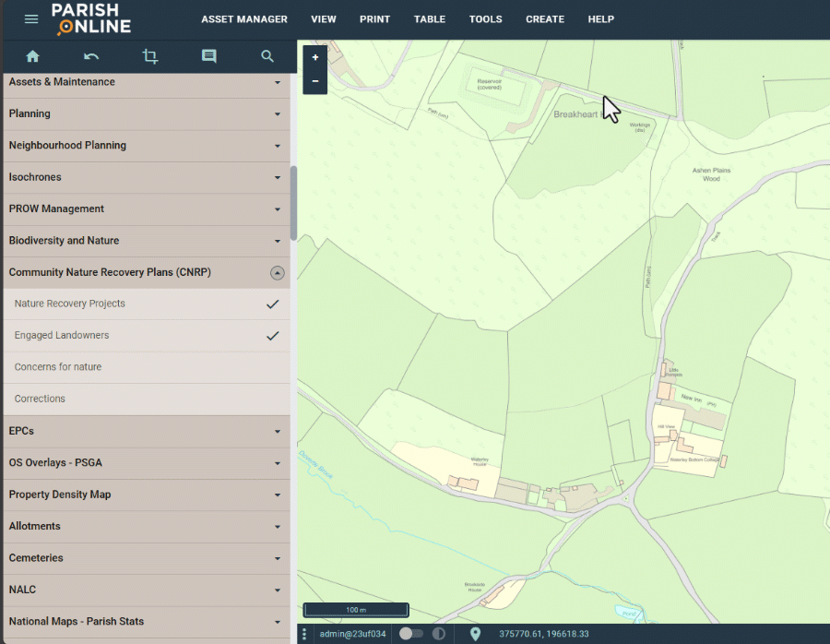This screenshot has width=830, height=644.
Task: Click the home icon in sidebar toolbar
Action: click(33, 57)
